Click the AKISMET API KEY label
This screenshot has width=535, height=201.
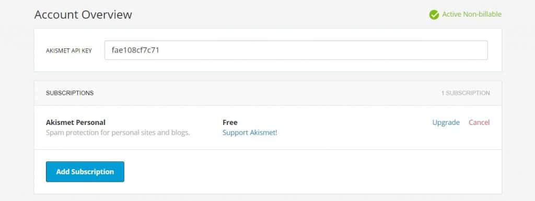coord(69,51)
